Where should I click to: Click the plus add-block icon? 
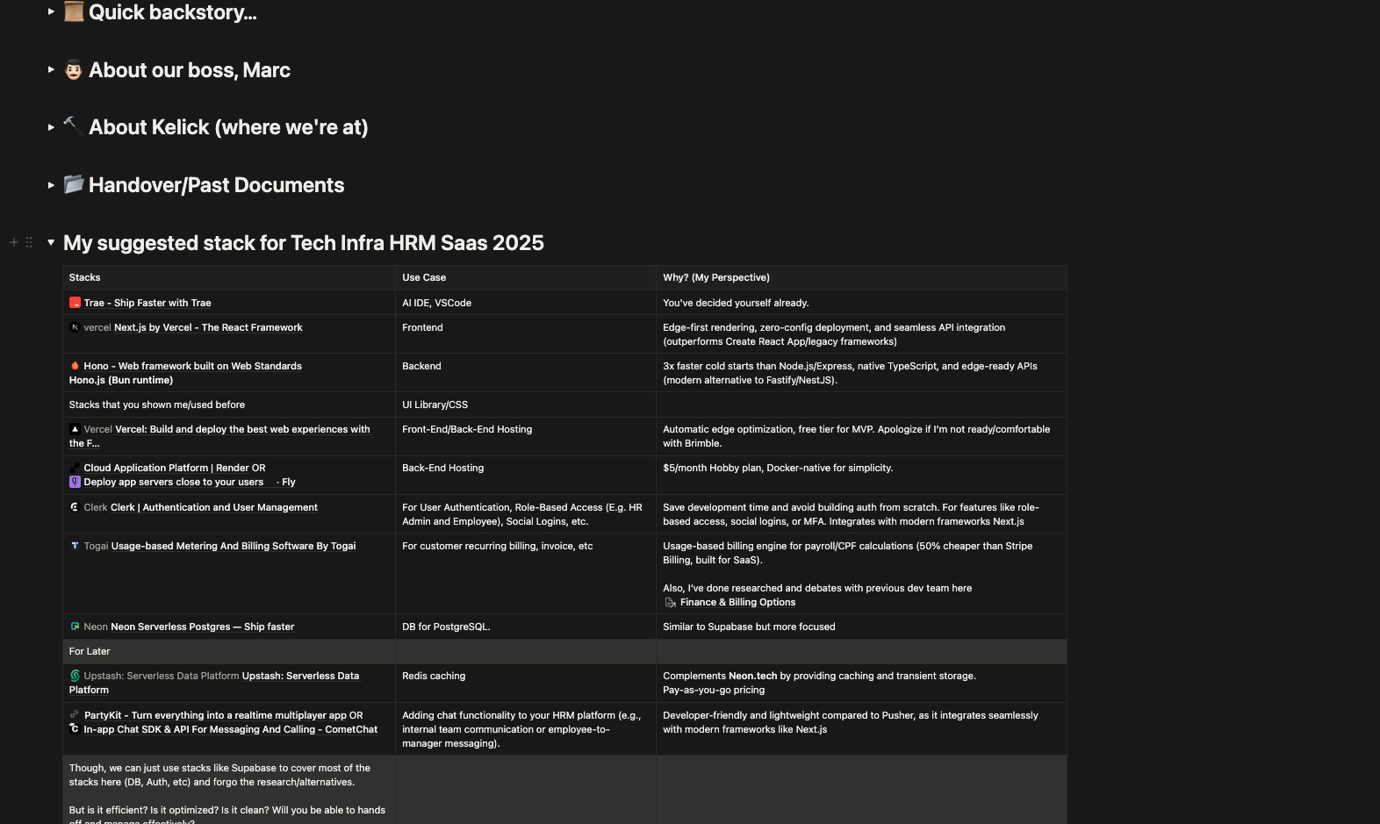[13, 242]
